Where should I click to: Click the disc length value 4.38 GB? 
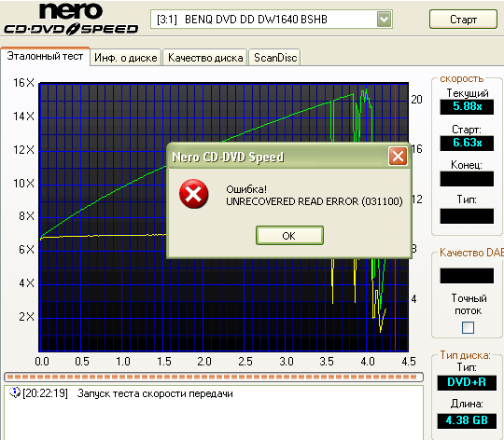467,420
